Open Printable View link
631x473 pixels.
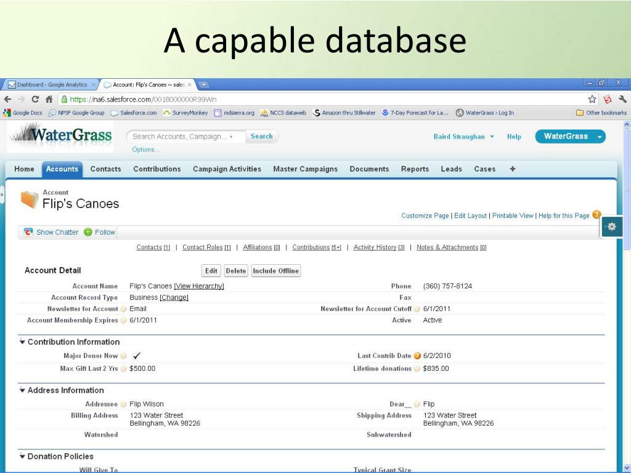513,216
